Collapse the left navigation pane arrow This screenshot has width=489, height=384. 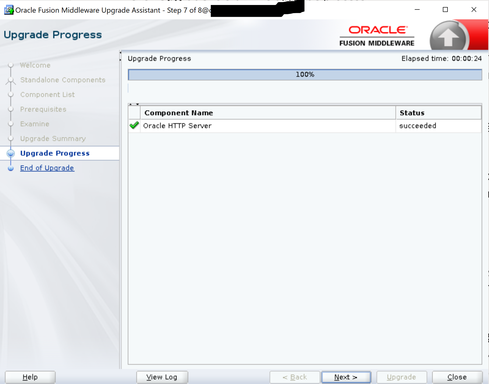point(120,53)
